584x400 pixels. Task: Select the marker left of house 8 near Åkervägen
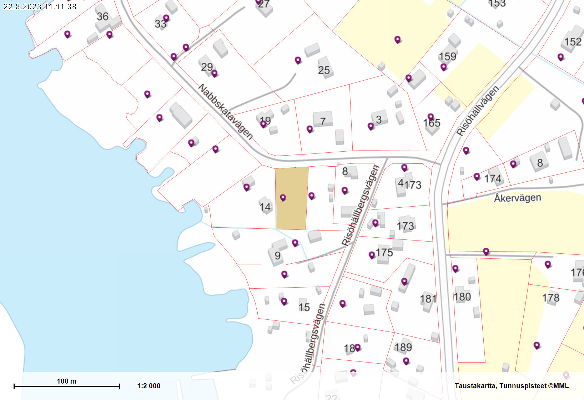513,164
